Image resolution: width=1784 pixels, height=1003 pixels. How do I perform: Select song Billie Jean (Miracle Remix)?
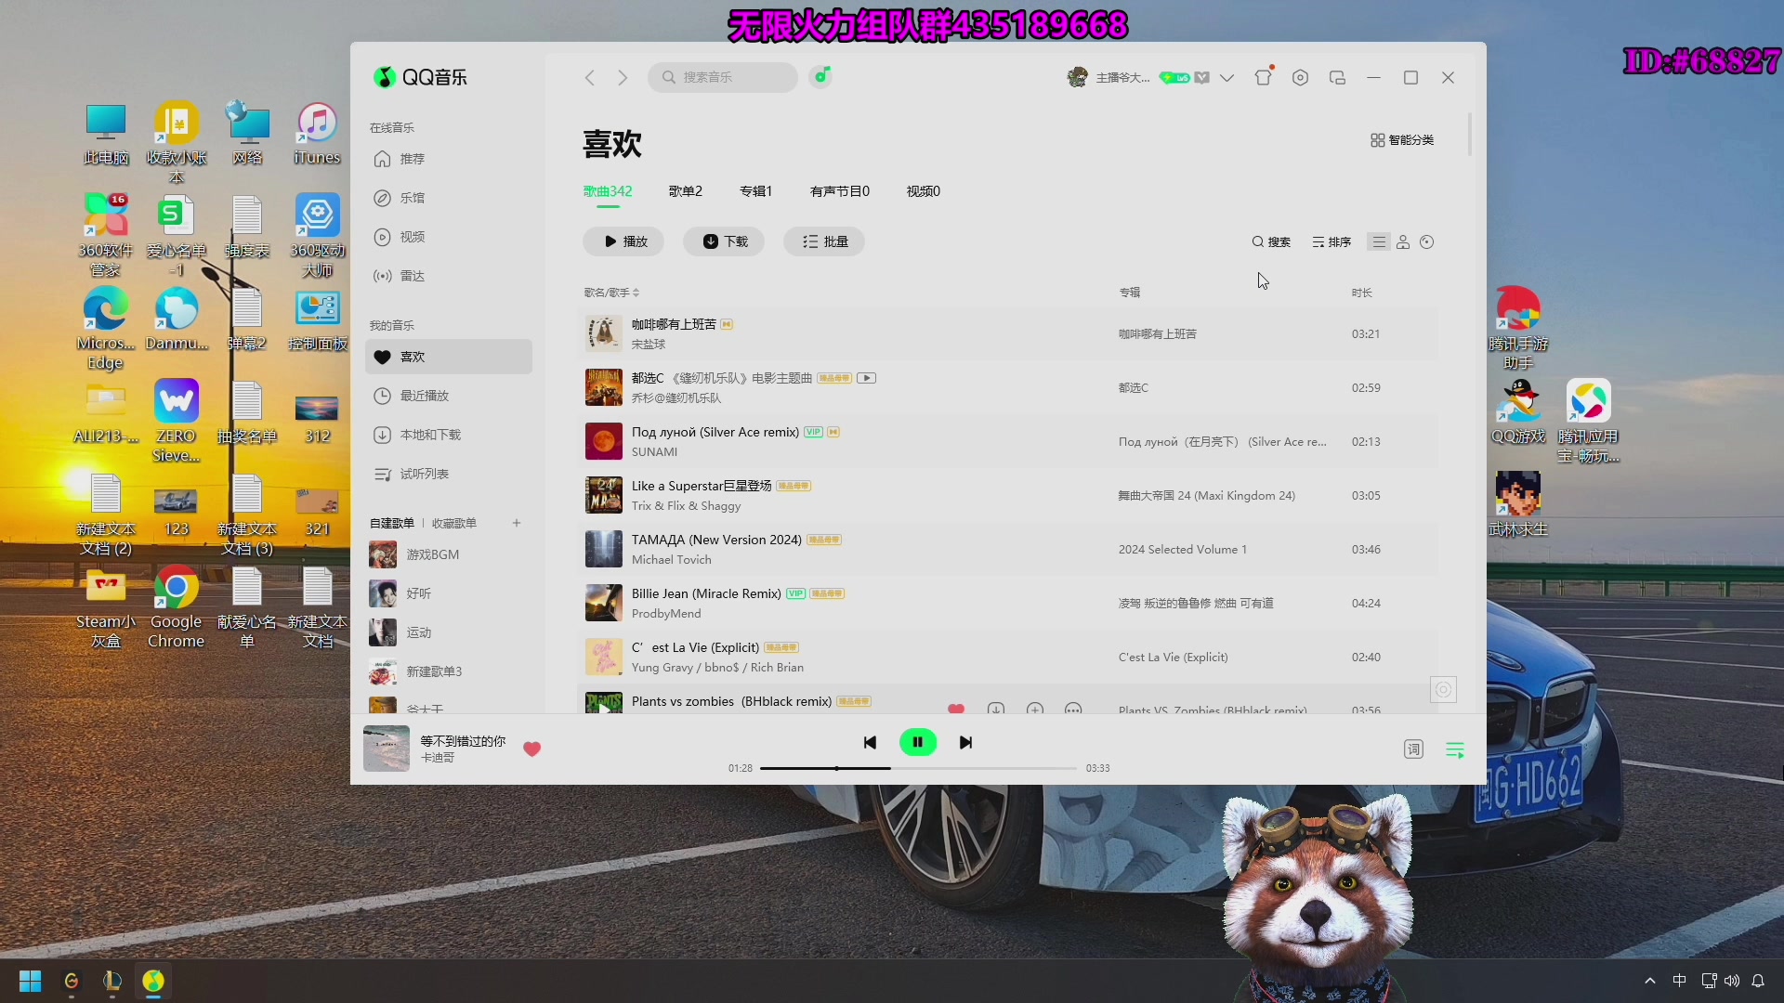[x=1007, y=603]
